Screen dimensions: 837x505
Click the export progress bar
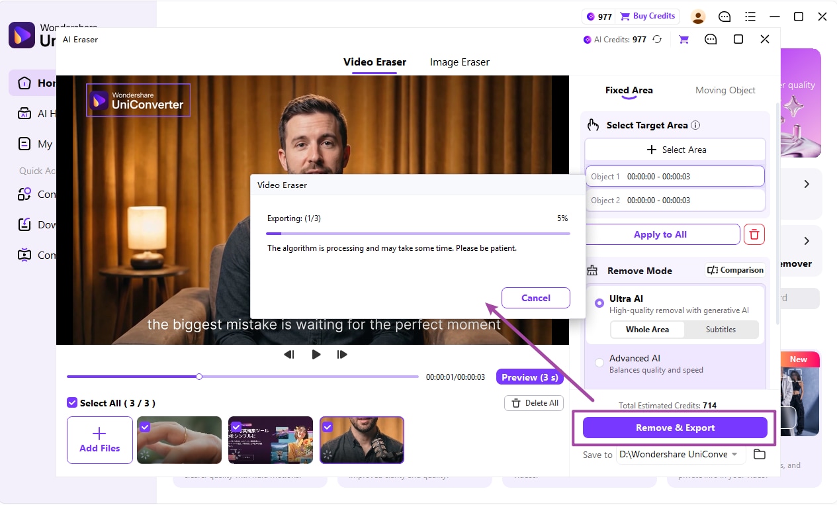point(418,234)
